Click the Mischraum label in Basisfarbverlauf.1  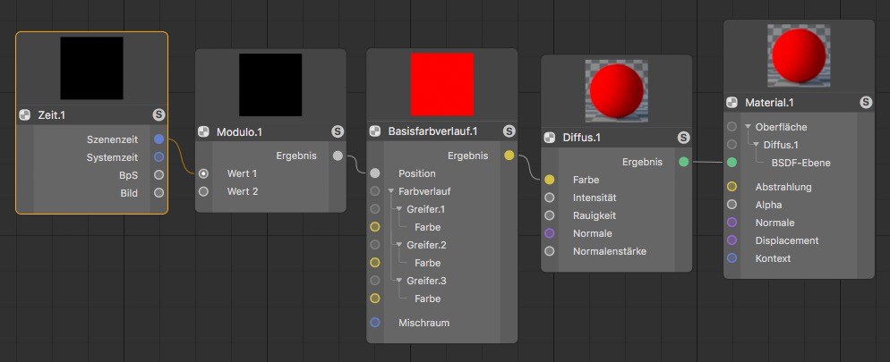click(424, 323)
